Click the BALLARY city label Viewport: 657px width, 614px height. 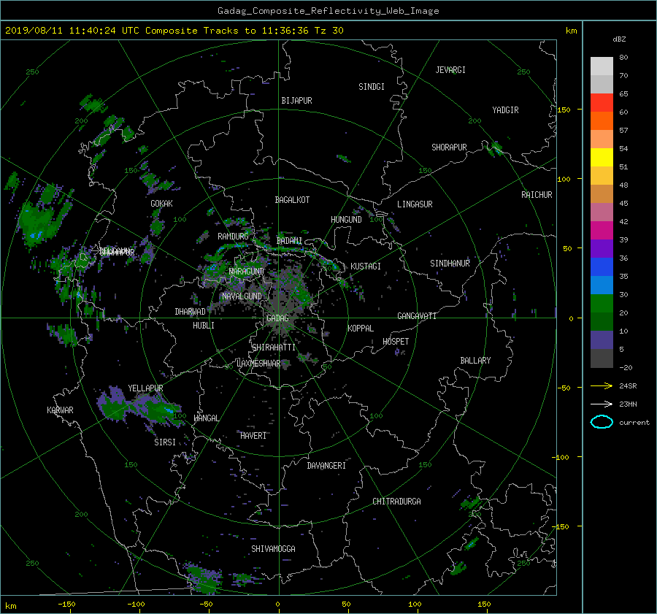(x=475, y=361)
